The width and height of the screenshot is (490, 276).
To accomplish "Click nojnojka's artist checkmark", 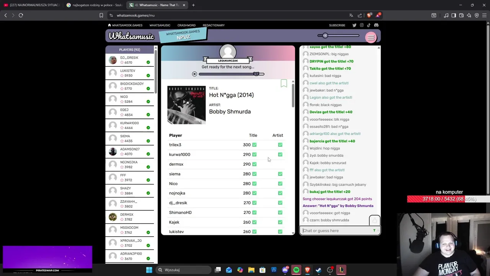I will tap(280, 193).
